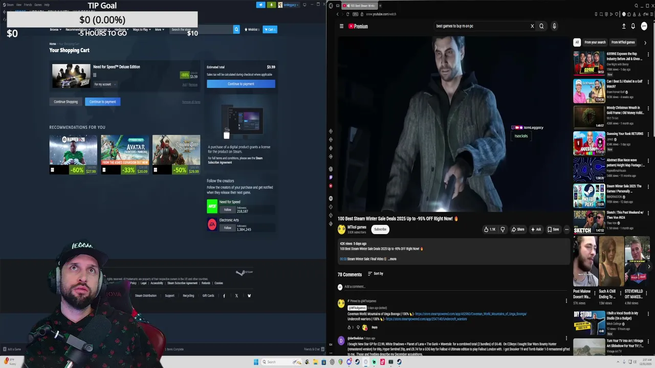Clear the YouTube search box with X

pos(532,26)
